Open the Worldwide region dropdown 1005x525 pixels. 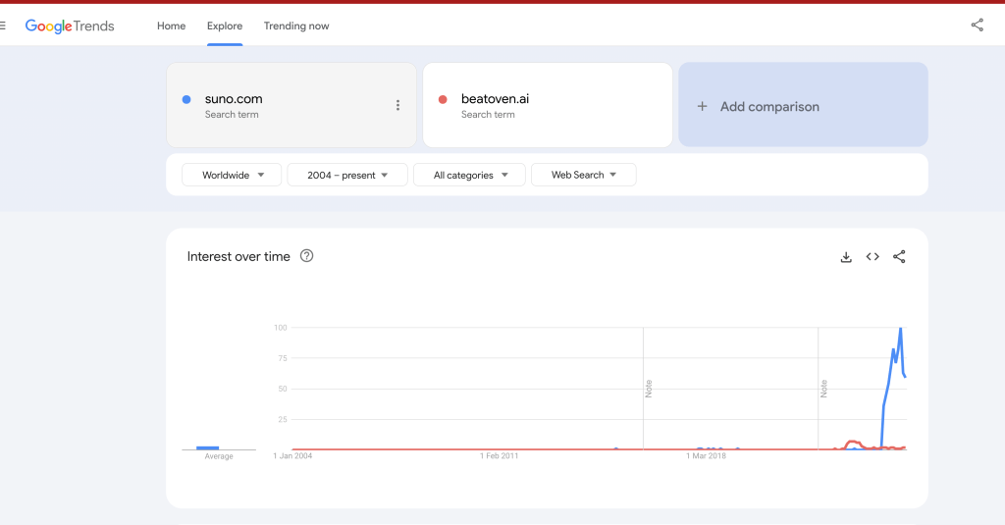[232, 175]
